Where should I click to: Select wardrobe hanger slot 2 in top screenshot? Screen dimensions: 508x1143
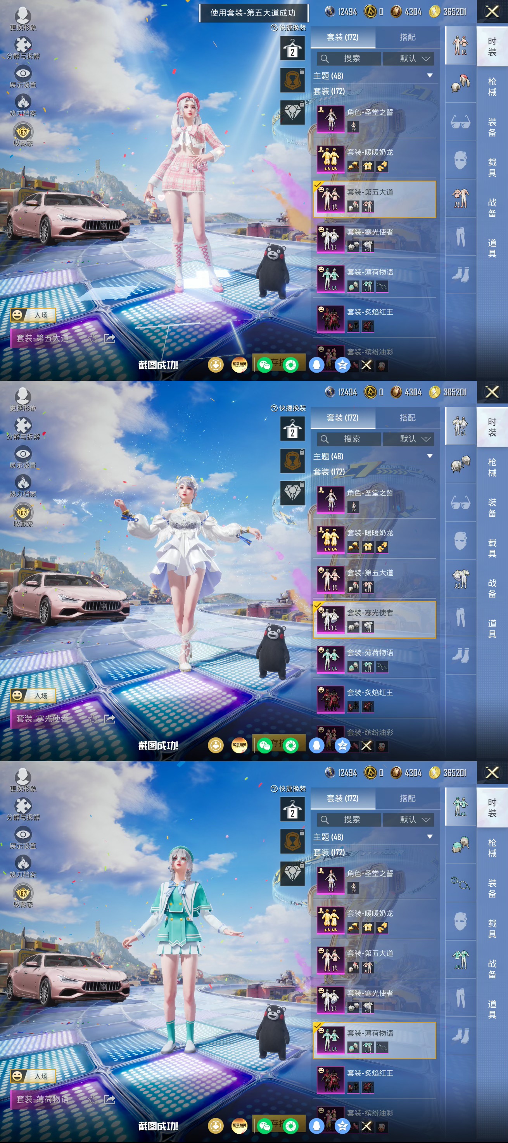292,48
